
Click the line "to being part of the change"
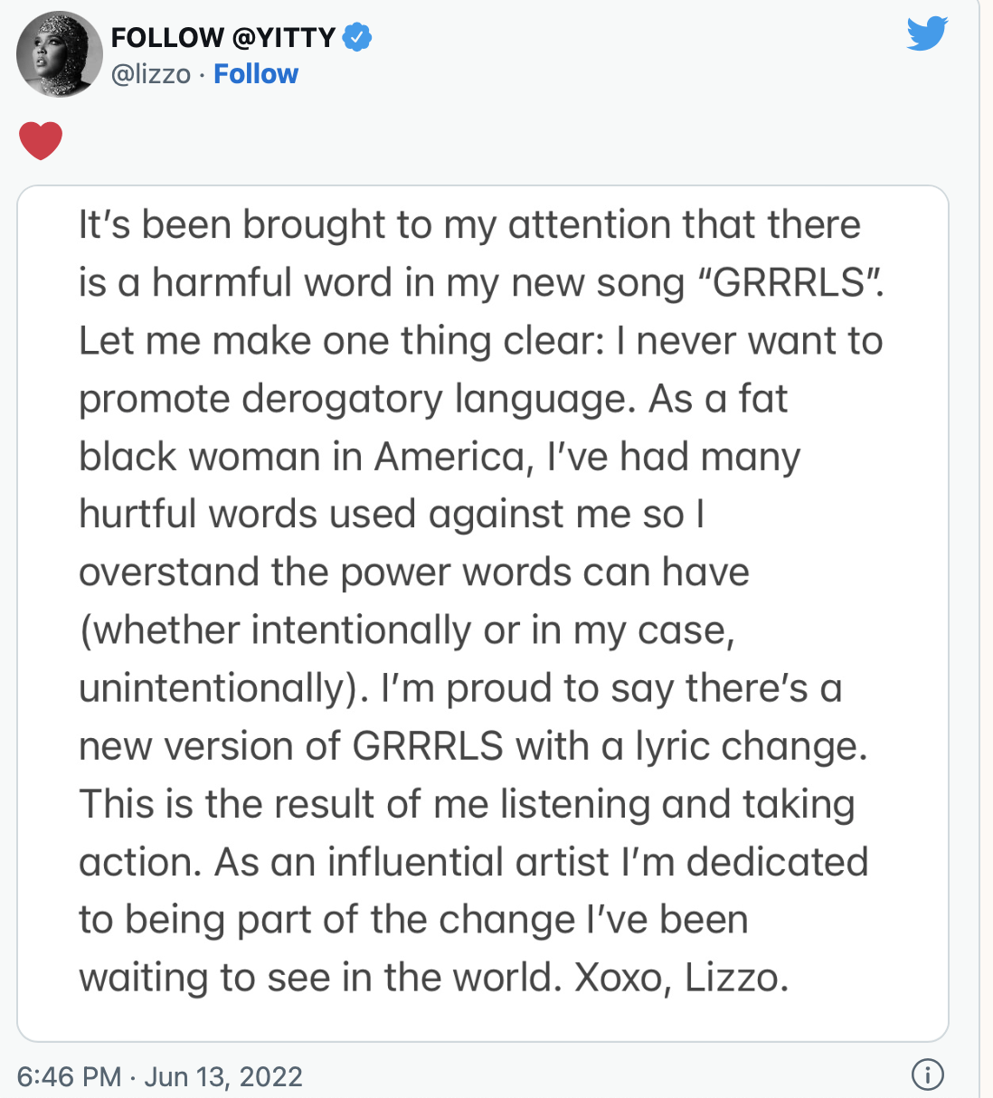[413, 920]
